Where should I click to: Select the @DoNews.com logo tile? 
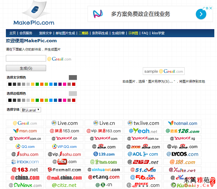(25, 185)
